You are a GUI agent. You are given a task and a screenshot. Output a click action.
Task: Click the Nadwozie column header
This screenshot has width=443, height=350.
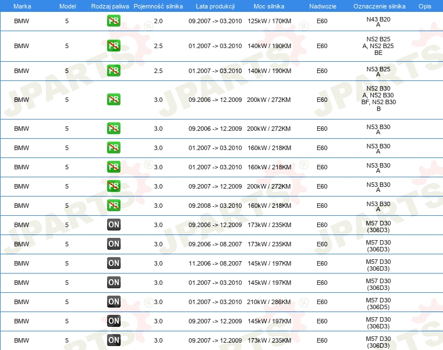click(x=323, y=6)
